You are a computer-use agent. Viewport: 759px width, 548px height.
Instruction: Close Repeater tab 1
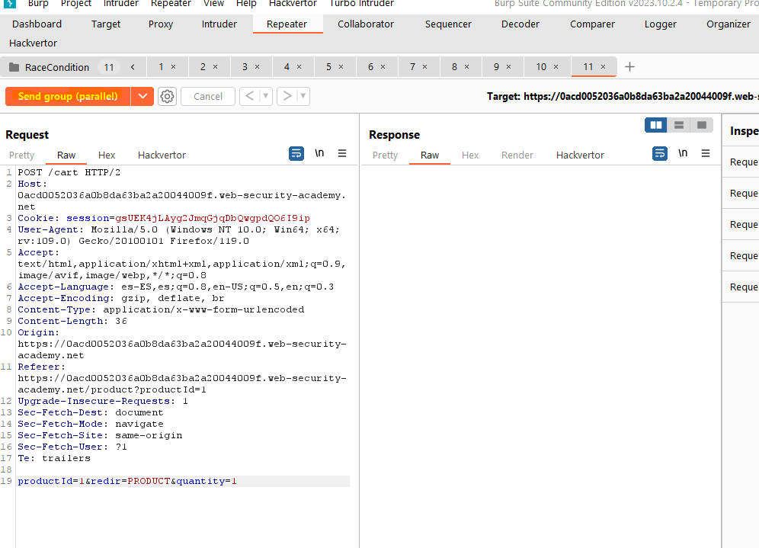coord(173,67)
